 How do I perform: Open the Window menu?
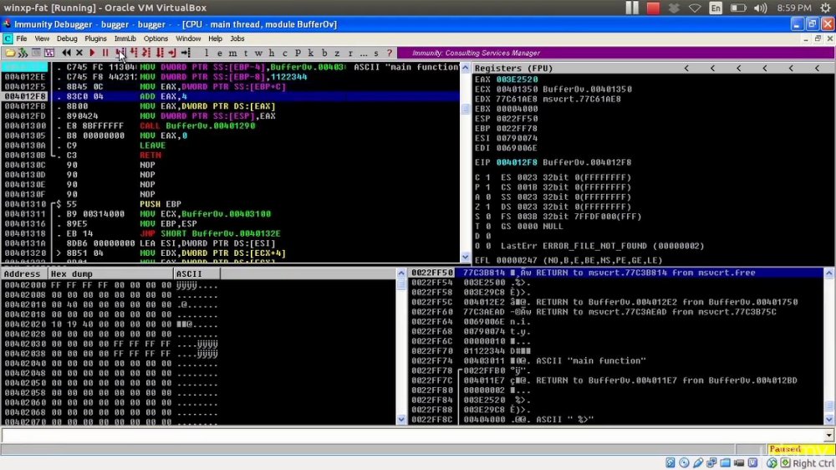188,38
